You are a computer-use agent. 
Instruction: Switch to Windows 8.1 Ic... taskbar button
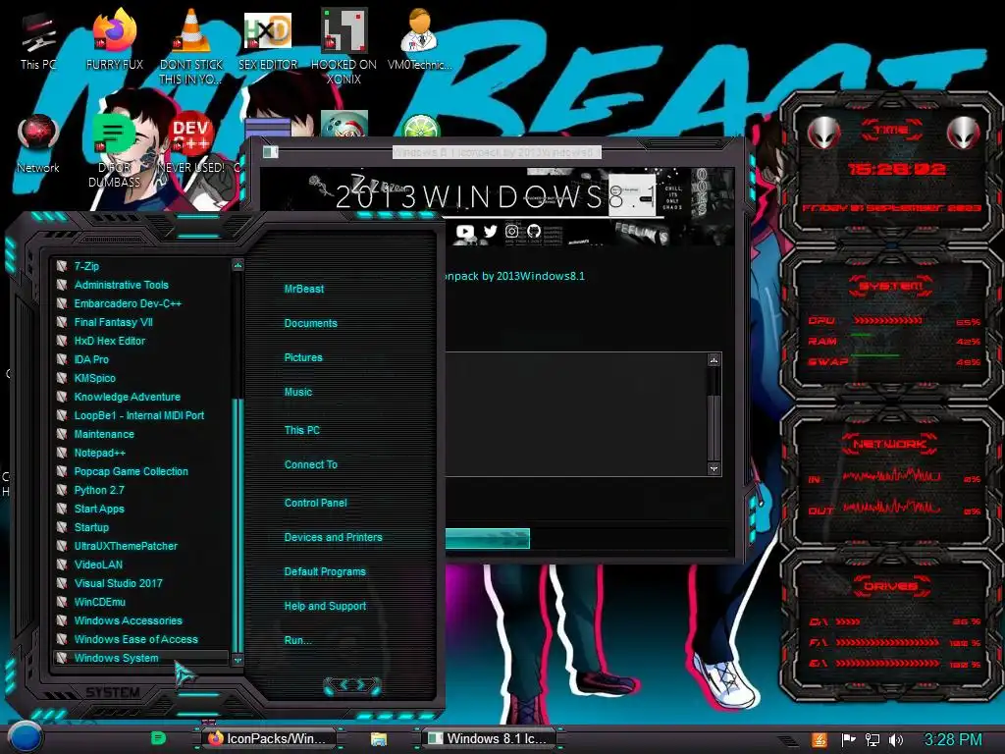click(x=491, y=738)
